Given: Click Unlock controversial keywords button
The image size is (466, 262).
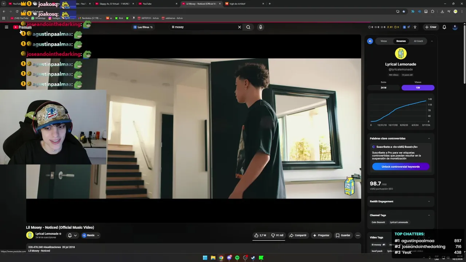Looking at the screenshot, I should [400, 167].
